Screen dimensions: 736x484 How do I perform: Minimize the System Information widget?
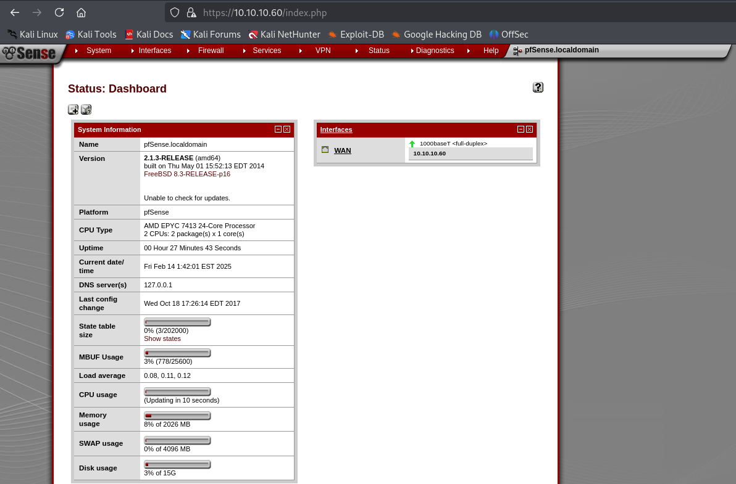[x=278, y=129]
